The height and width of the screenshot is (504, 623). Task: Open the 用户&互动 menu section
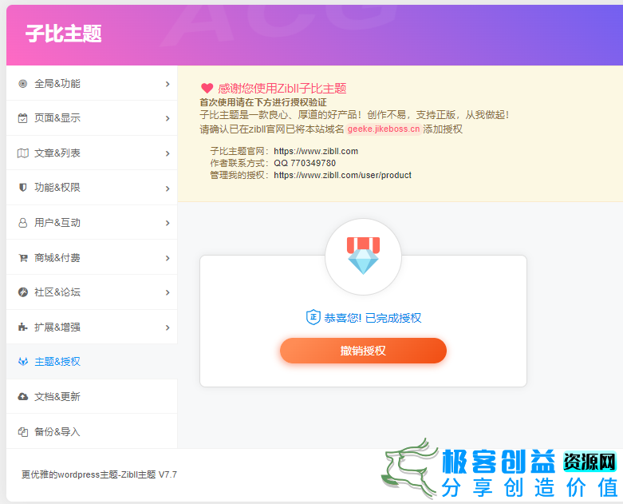pos(92,223)
